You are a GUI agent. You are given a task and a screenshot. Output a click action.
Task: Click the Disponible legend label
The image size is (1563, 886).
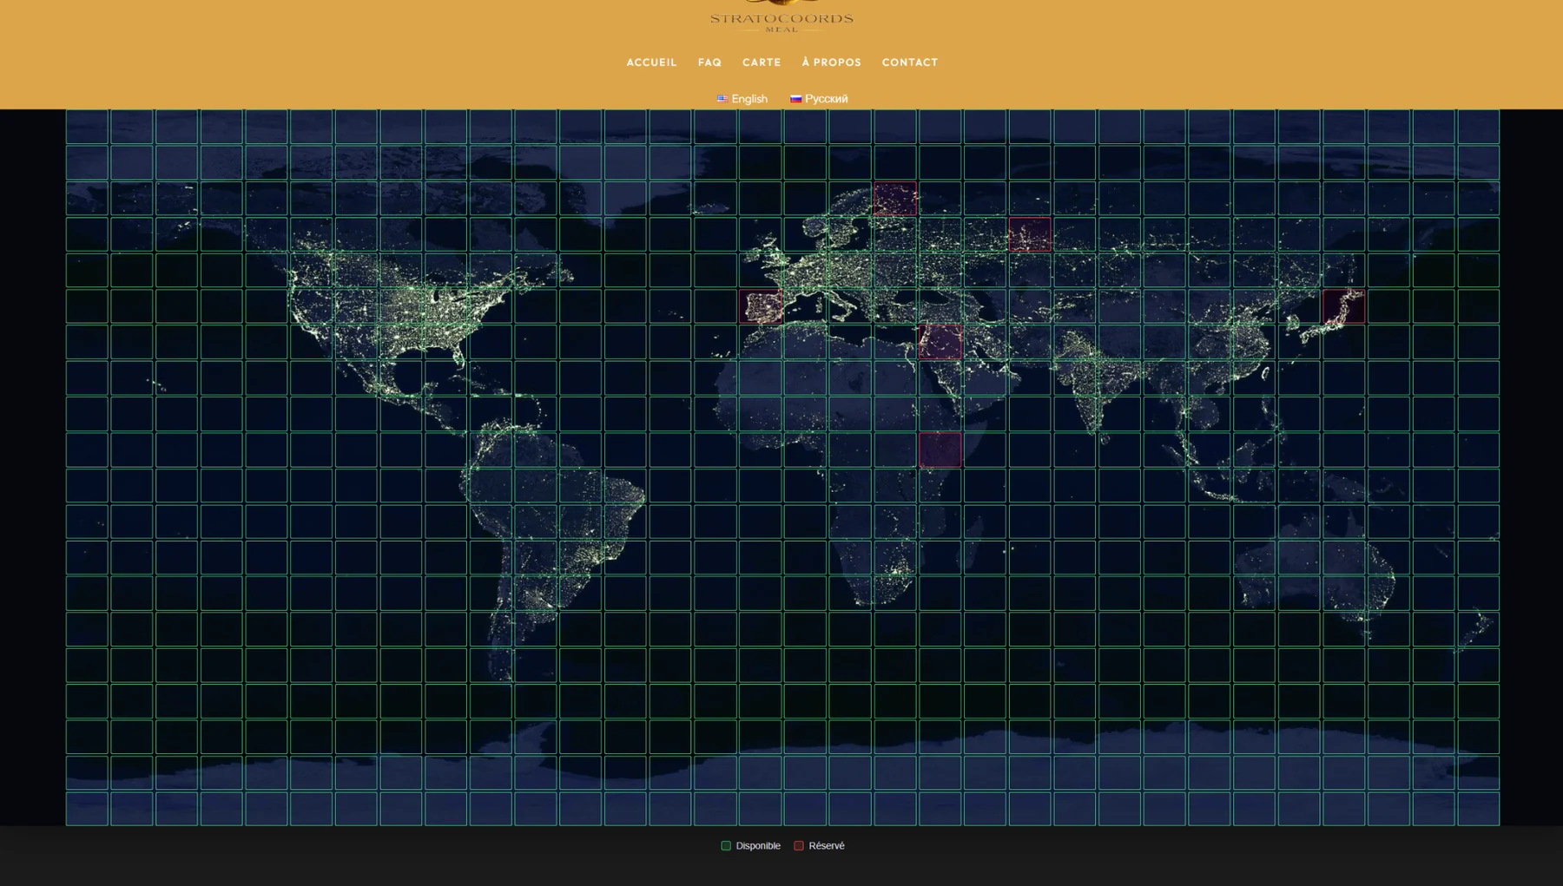758,845
